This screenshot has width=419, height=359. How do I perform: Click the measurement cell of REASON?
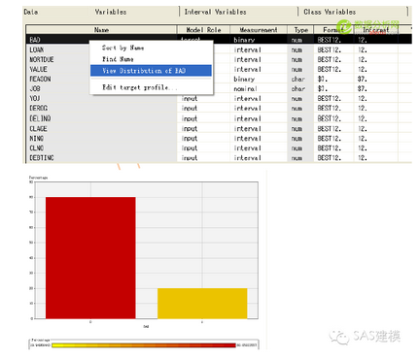click(x=259, y=79)
